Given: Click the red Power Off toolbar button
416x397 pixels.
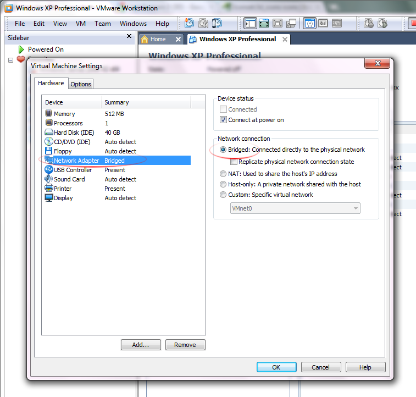Looking at the screenshot, I should (x=412, y=23).
